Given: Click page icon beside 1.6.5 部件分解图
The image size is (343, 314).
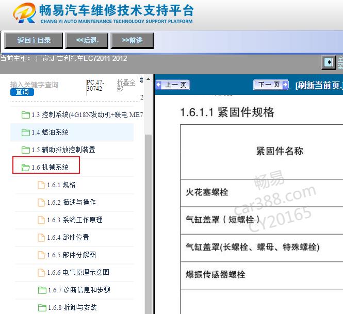Looking at the screenshot, I should (41, 255).
